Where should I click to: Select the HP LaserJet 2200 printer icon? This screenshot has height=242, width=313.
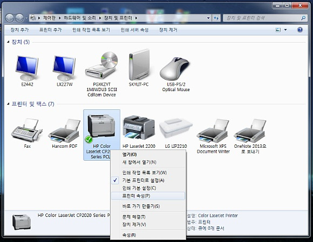(x=139, y=128)
